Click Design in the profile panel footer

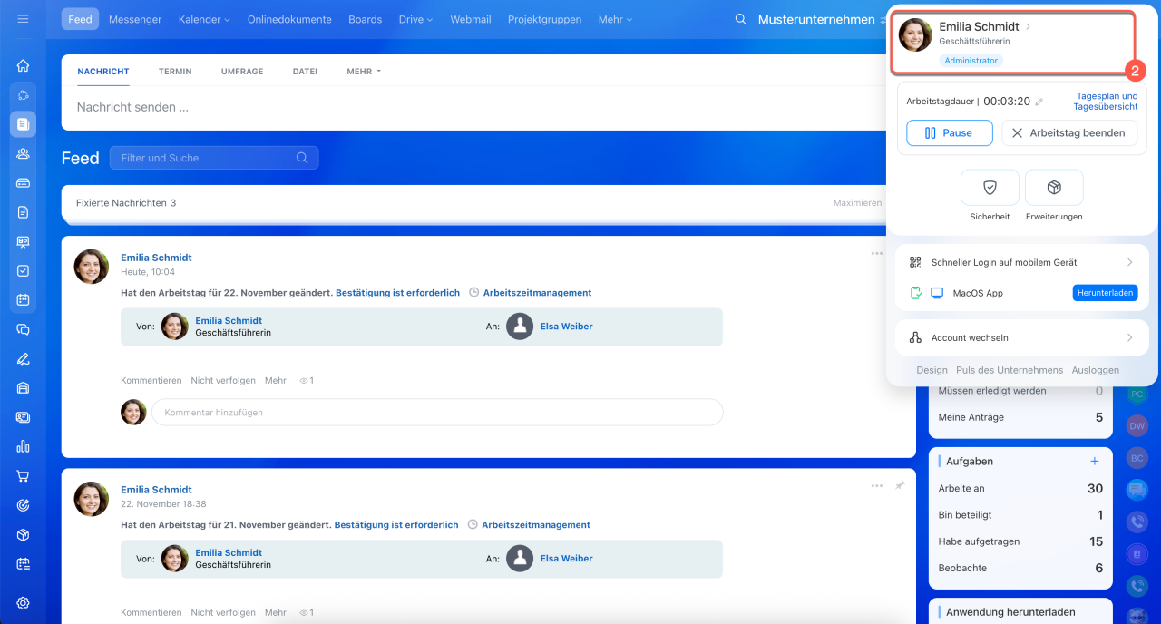pyautogui.click(x=932, y=370)
